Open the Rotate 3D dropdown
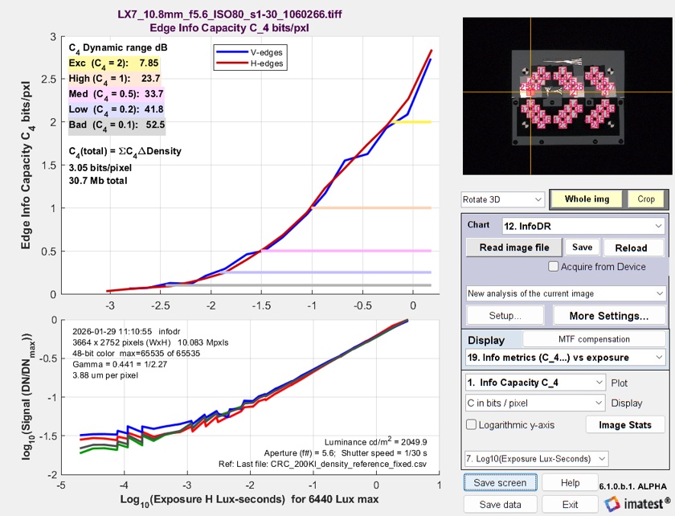 (x=502, y=199)
